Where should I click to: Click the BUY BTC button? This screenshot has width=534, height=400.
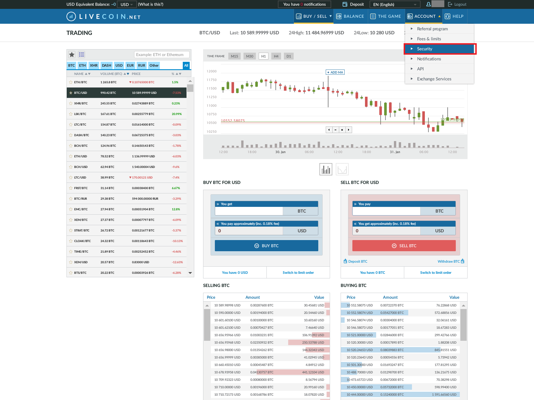pos(266,246)
